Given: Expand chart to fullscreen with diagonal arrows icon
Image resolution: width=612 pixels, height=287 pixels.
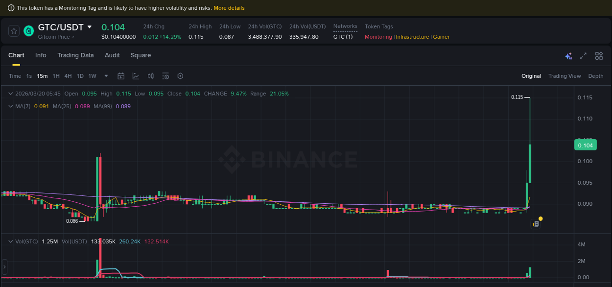Looking at the screenshot, I should click(x=583, y=56).
